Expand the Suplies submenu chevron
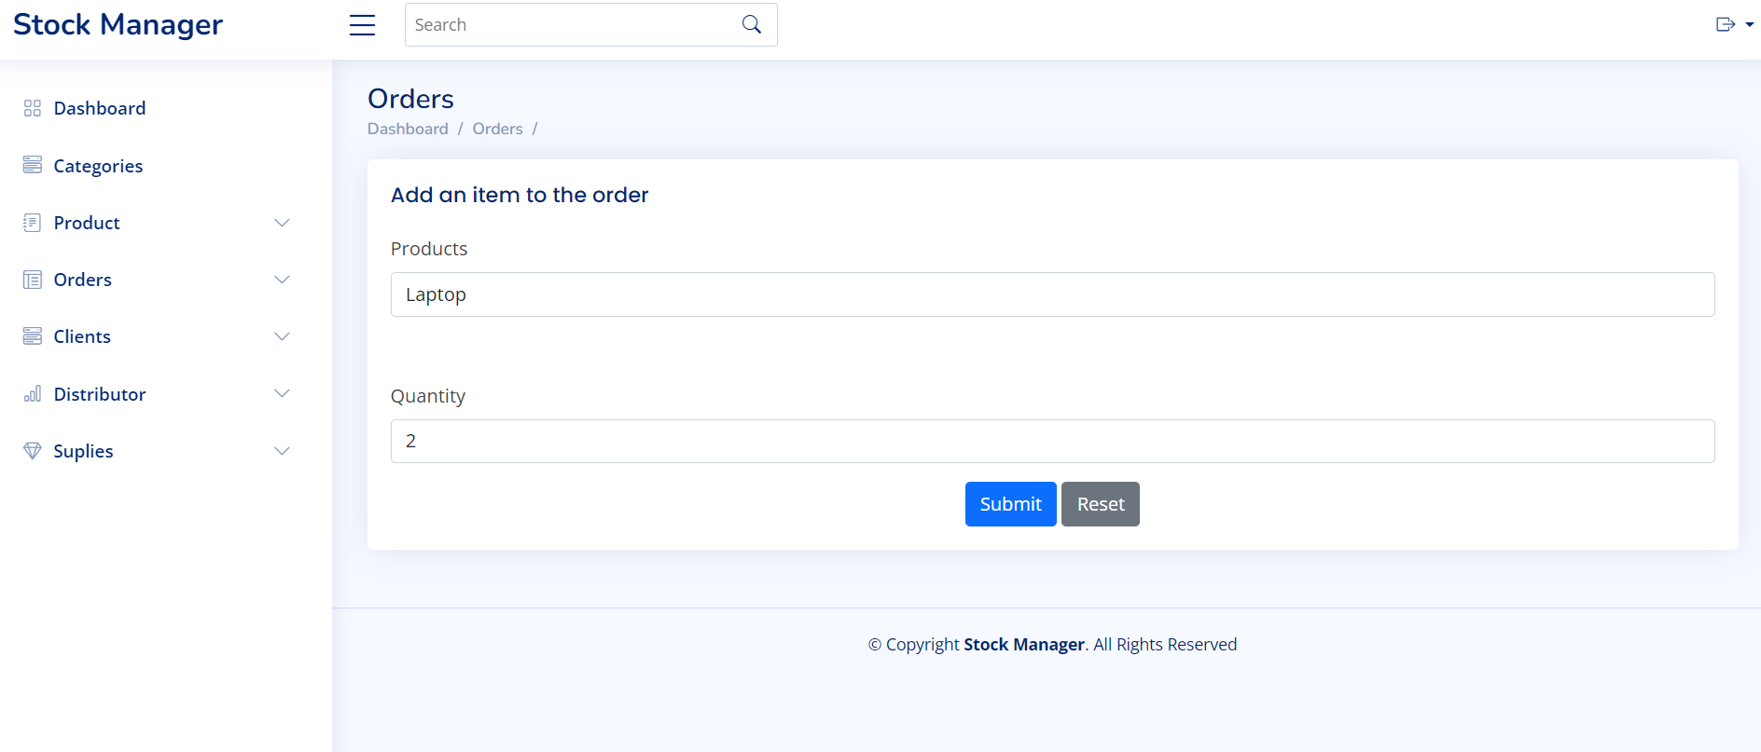The width and height of the screenshot is (1761, 752). pyautogui.click(x=282, y=451)
